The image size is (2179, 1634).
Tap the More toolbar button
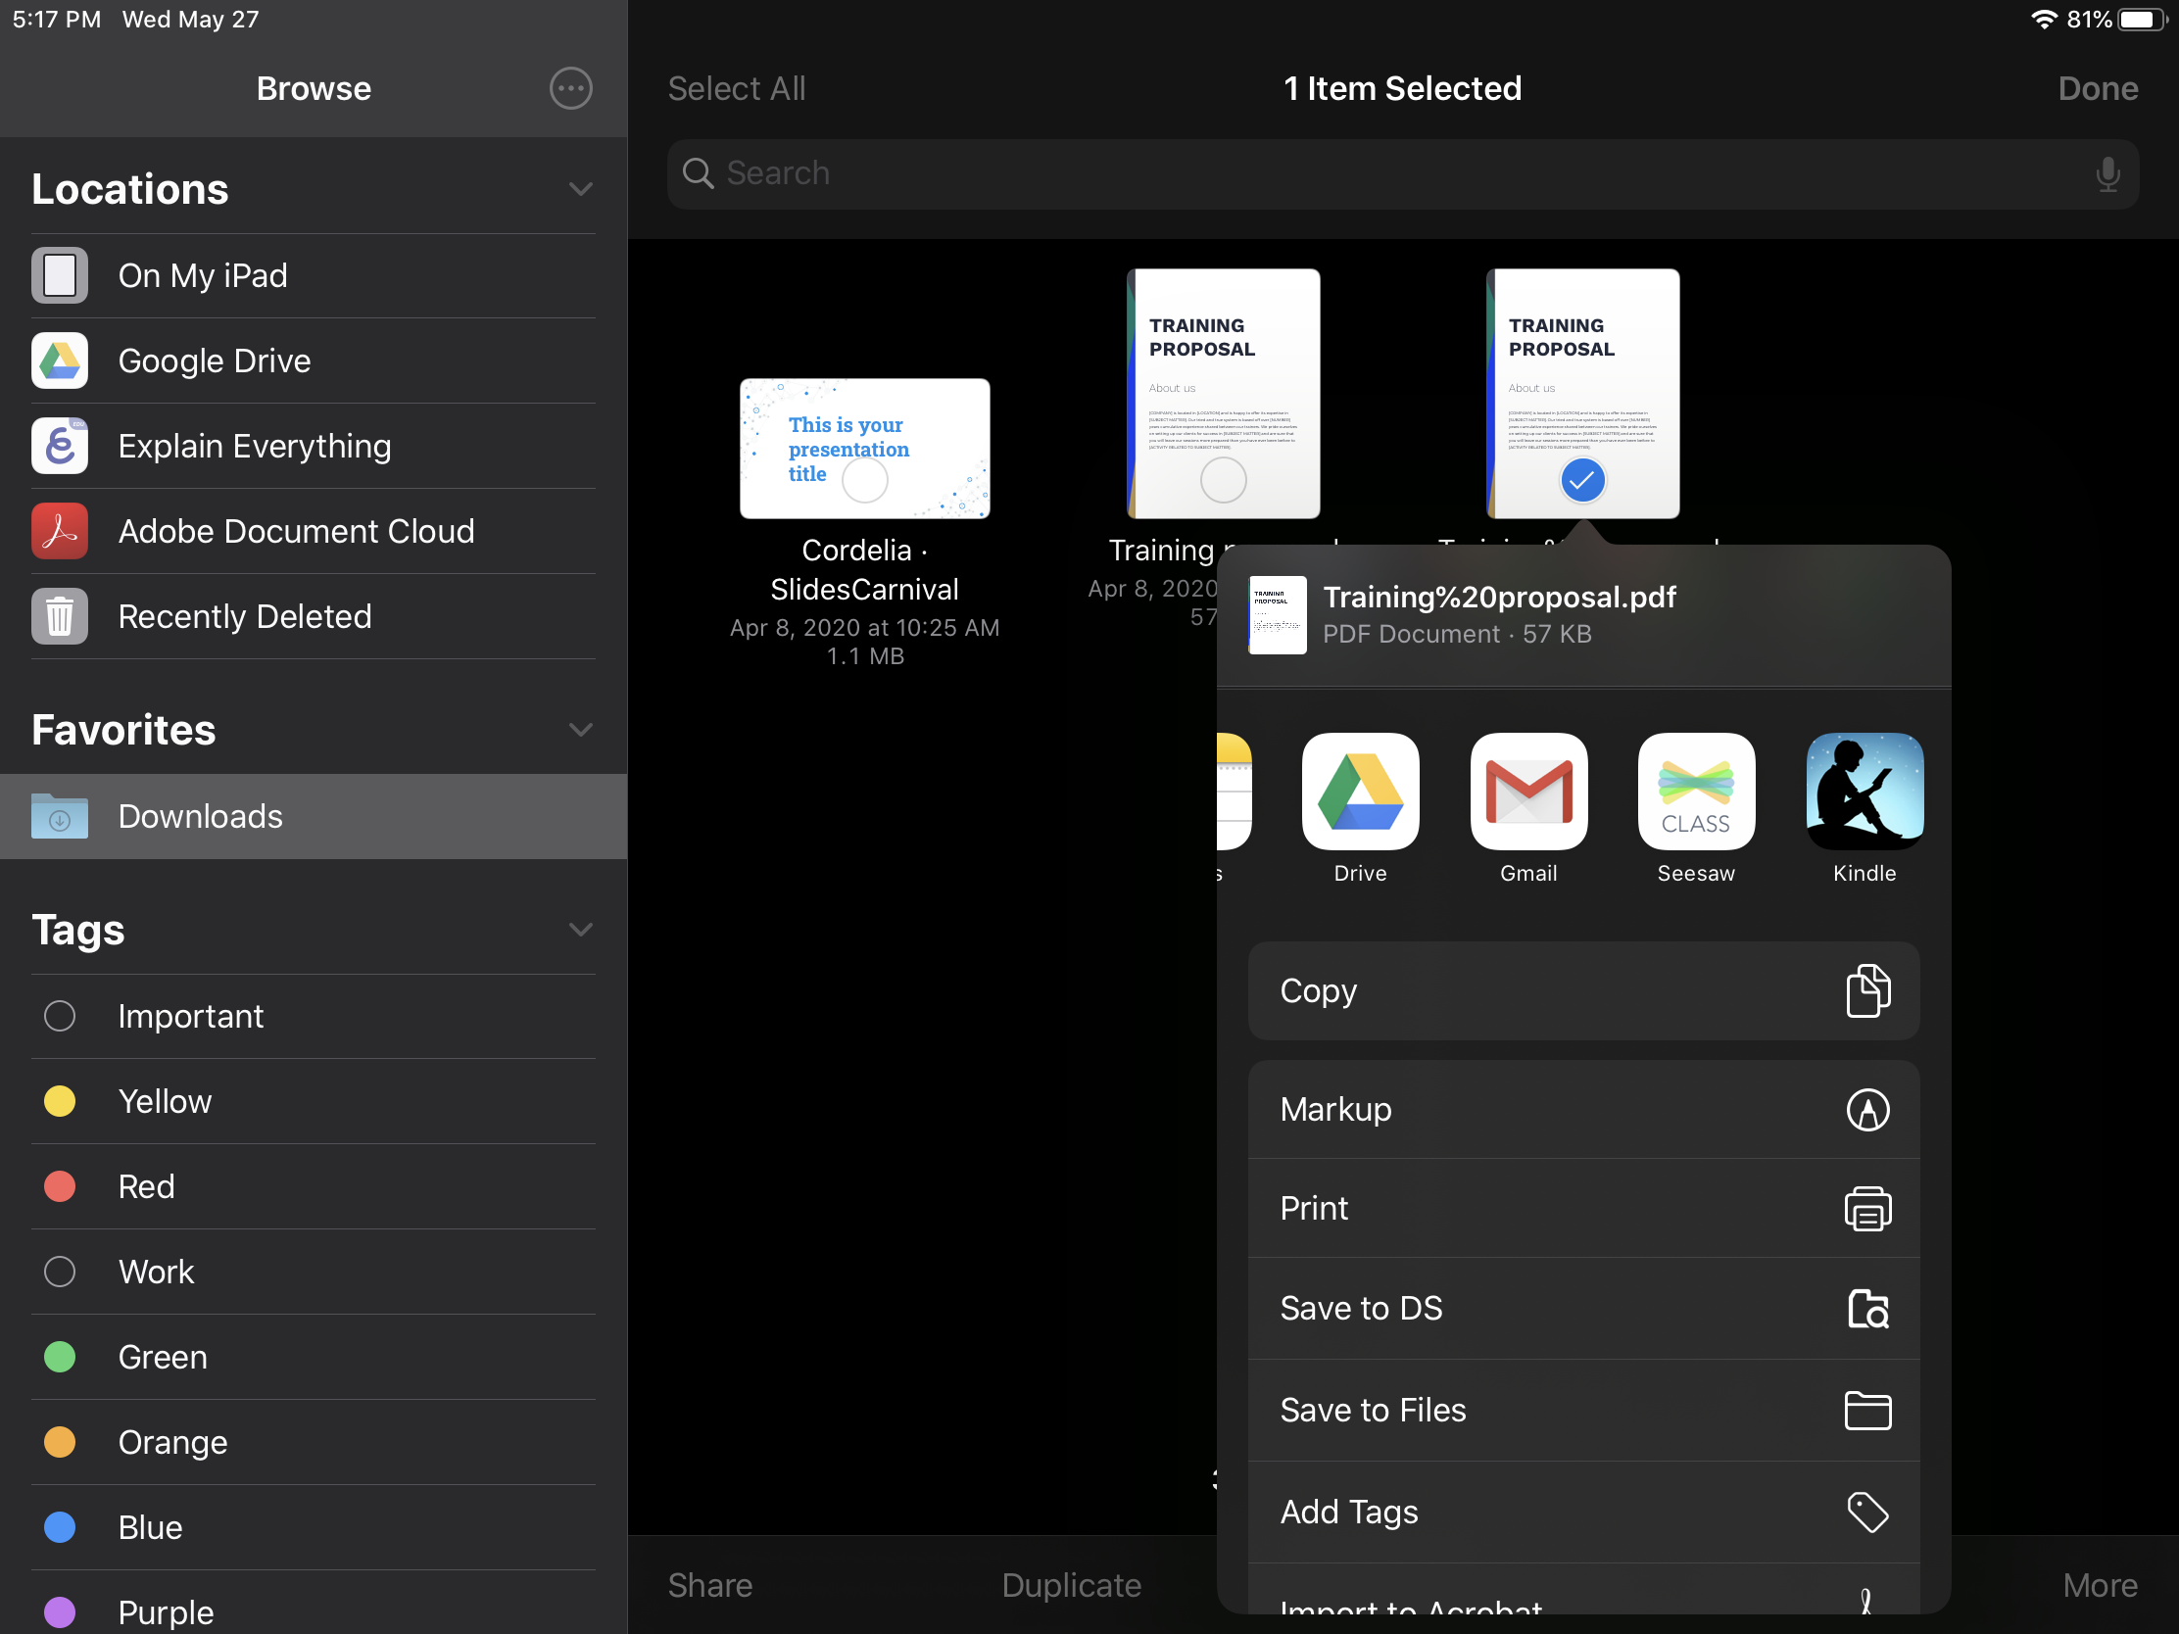[x=2100, y=1586]
